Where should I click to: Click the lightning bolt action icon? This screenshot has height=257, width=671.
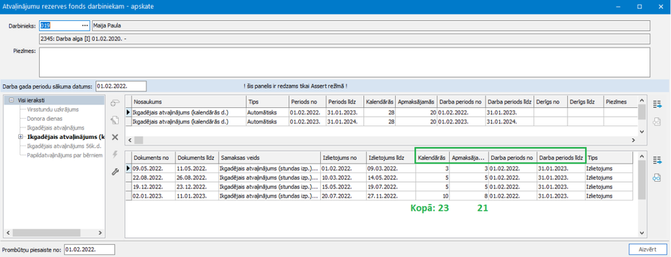pyautogui.click(x=115, y=155)
